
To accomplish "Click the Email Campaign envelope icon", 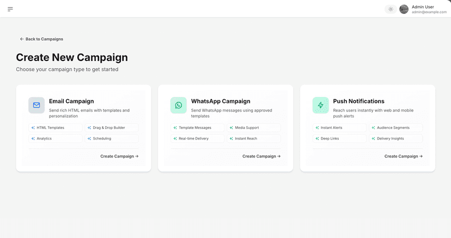I will [x=36, y=105].
